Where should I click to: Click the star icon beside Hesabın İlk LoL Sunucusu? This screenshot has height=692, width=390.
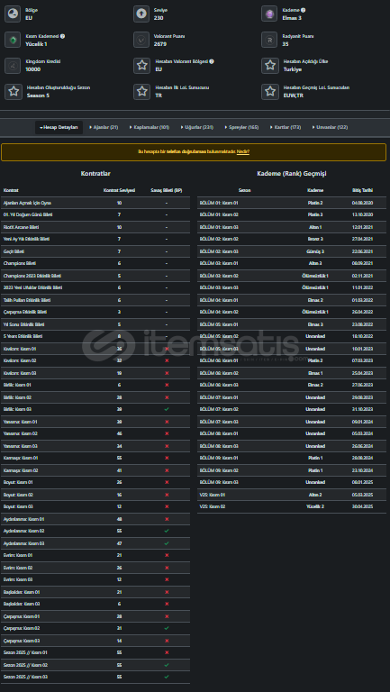(x=141, y=91)
